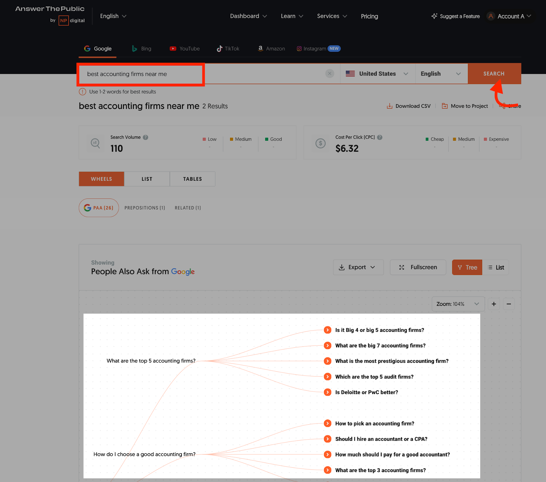Click the Search Volume help icon

pos(145,137)
